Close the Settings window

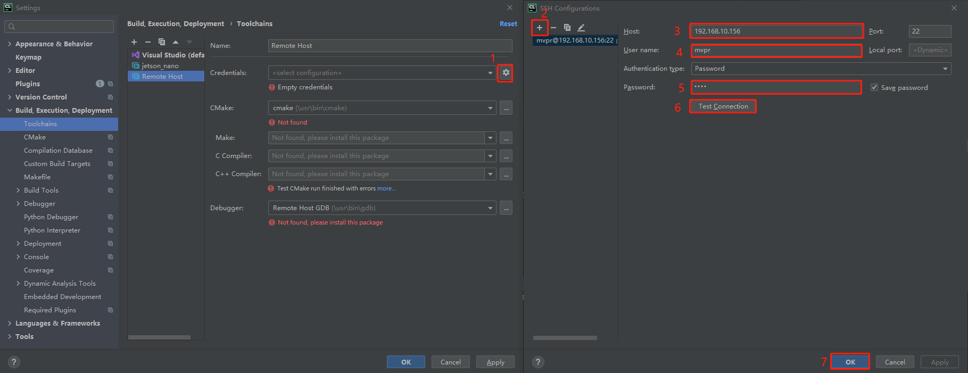(x=510, y=7)
